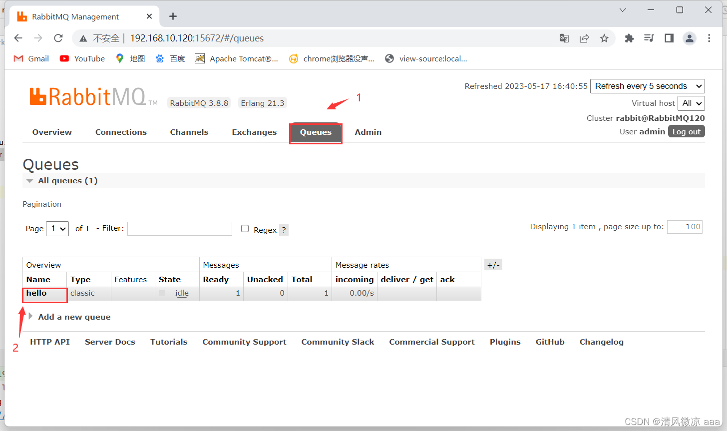This screenshot has width=727, height=431.
Task: Open the HTTP API link
Action: pos(50,342)
